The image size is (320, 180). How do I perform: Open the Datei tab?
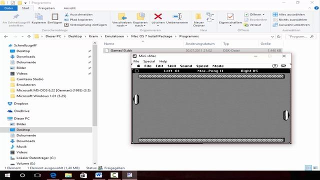tap(8, 8)
